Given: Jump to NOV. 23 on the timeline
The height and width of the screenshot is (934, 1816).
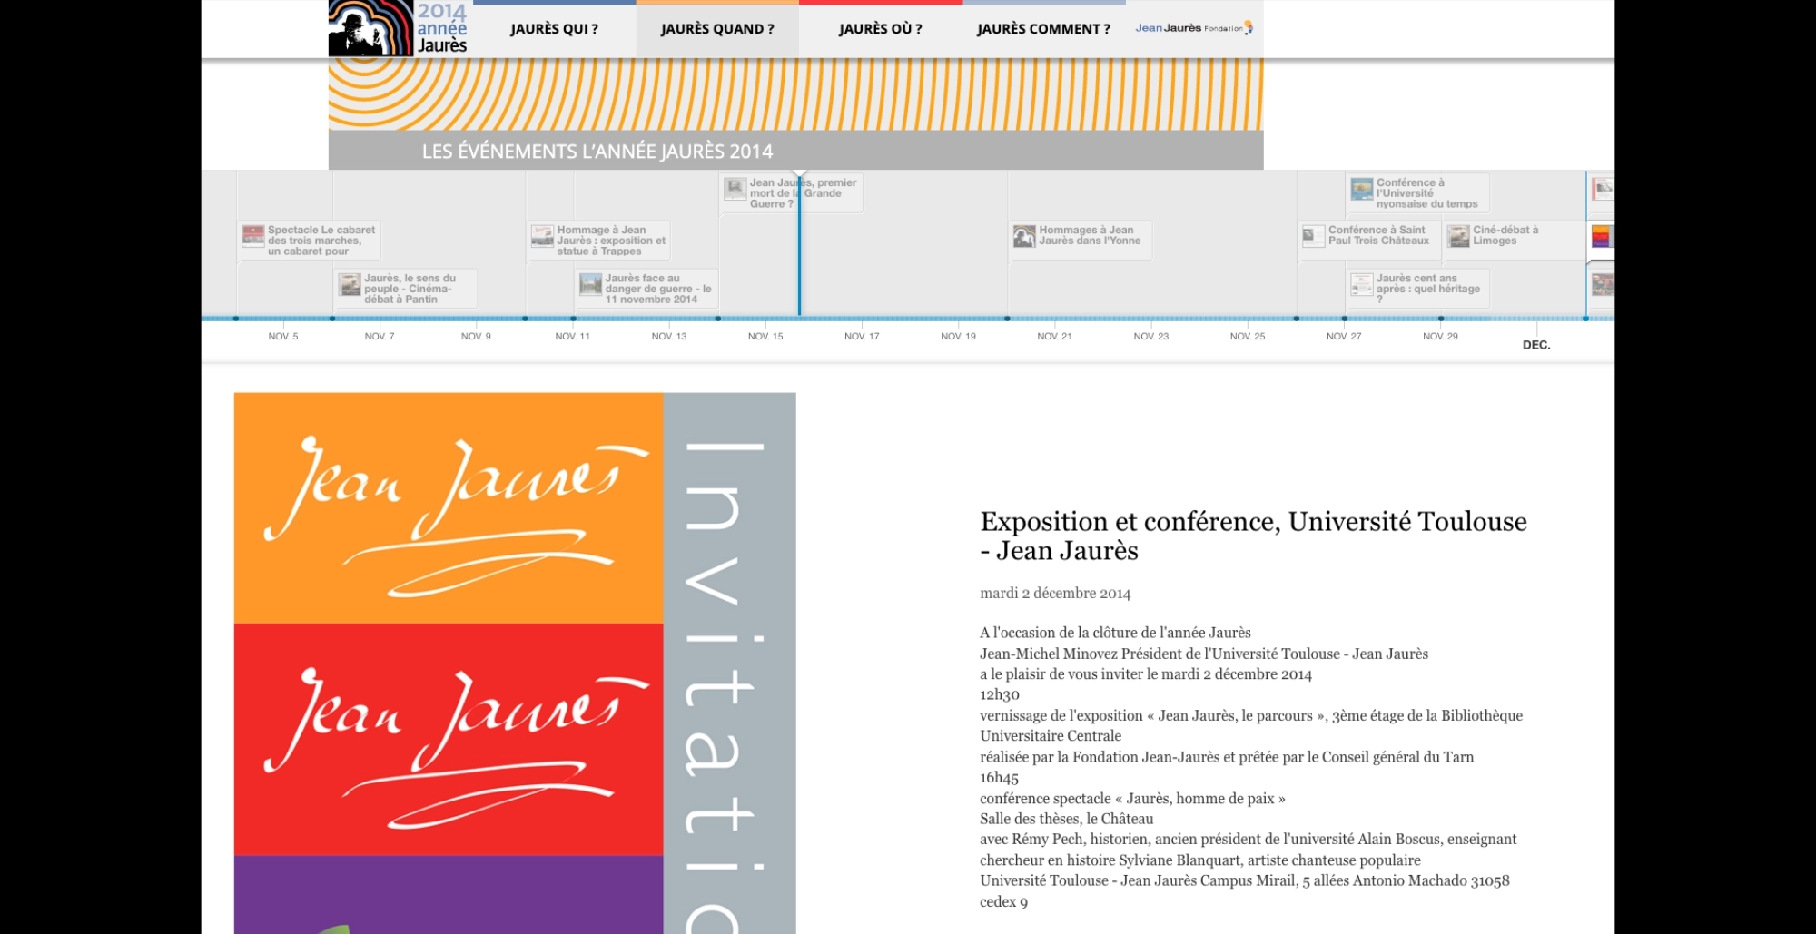Looking at the screenshot, I should (x=1151, y=337).
